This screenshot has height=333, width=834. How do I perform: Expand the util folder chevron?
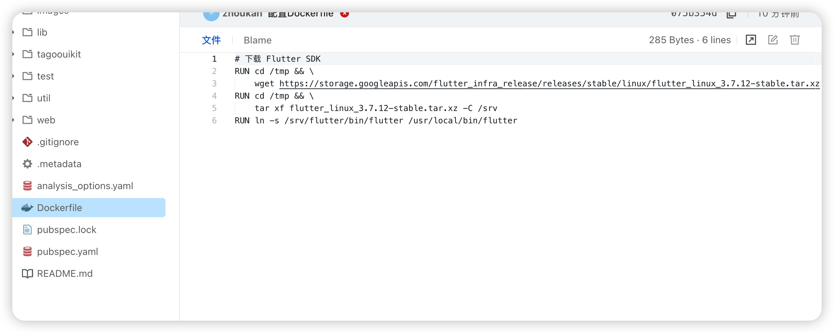pos(14,98)
